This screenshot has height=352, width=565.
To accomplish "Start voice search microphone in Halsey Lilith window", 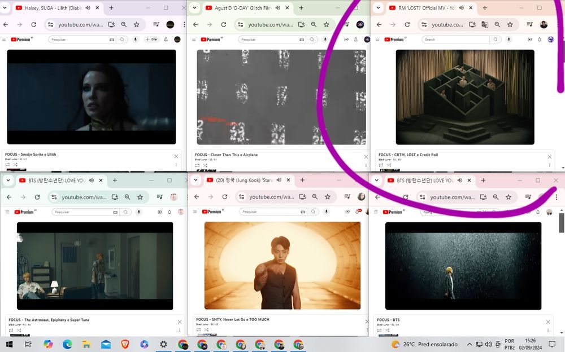I will click(x=135, y=39).
